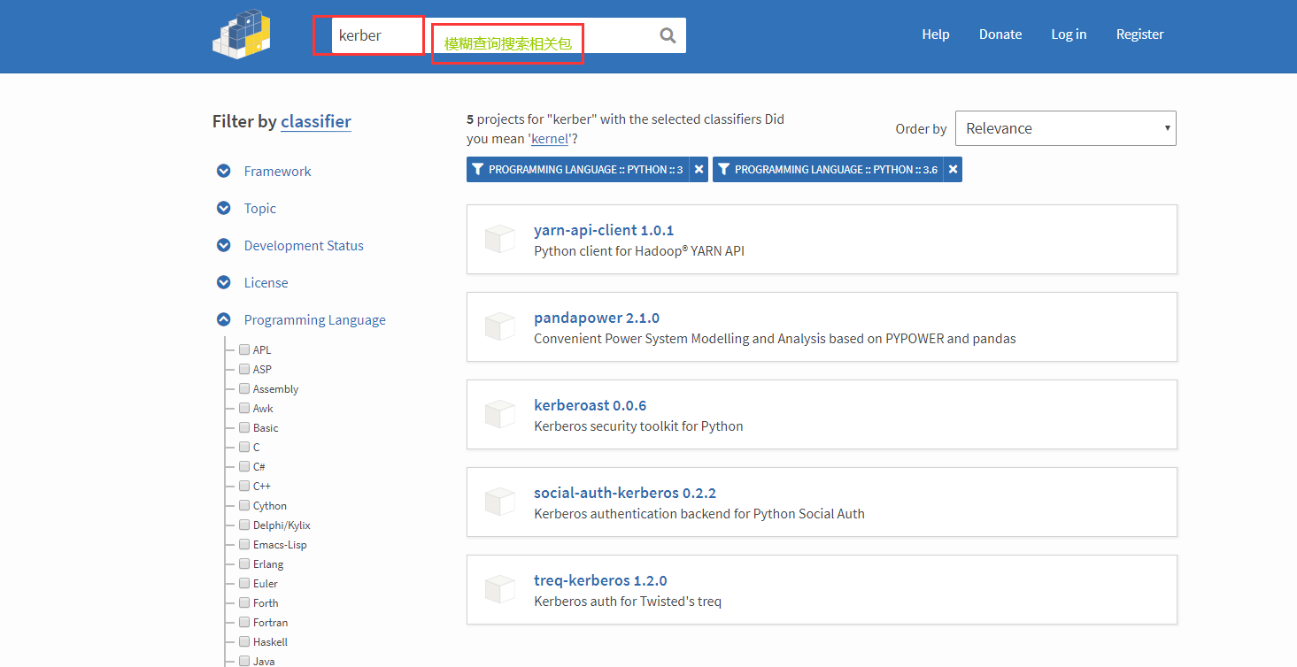Image resolution: width=1297 pixels, height=667 pixels.
Task: Click the funnel icon on the Python :: 3.6 filter
Action: coord(723,169)
